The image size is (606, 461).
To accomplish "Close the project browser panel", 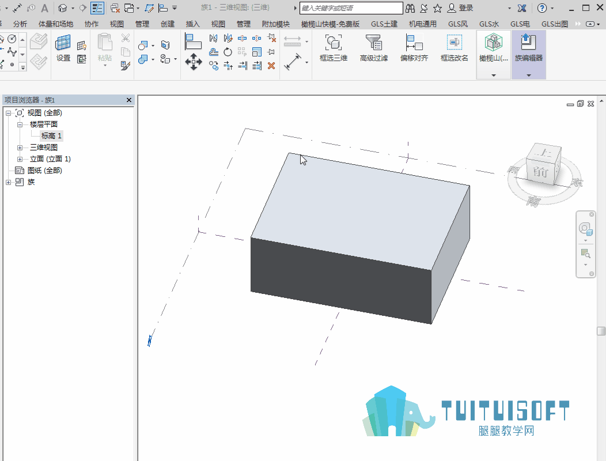I will (x=129, y=100).
